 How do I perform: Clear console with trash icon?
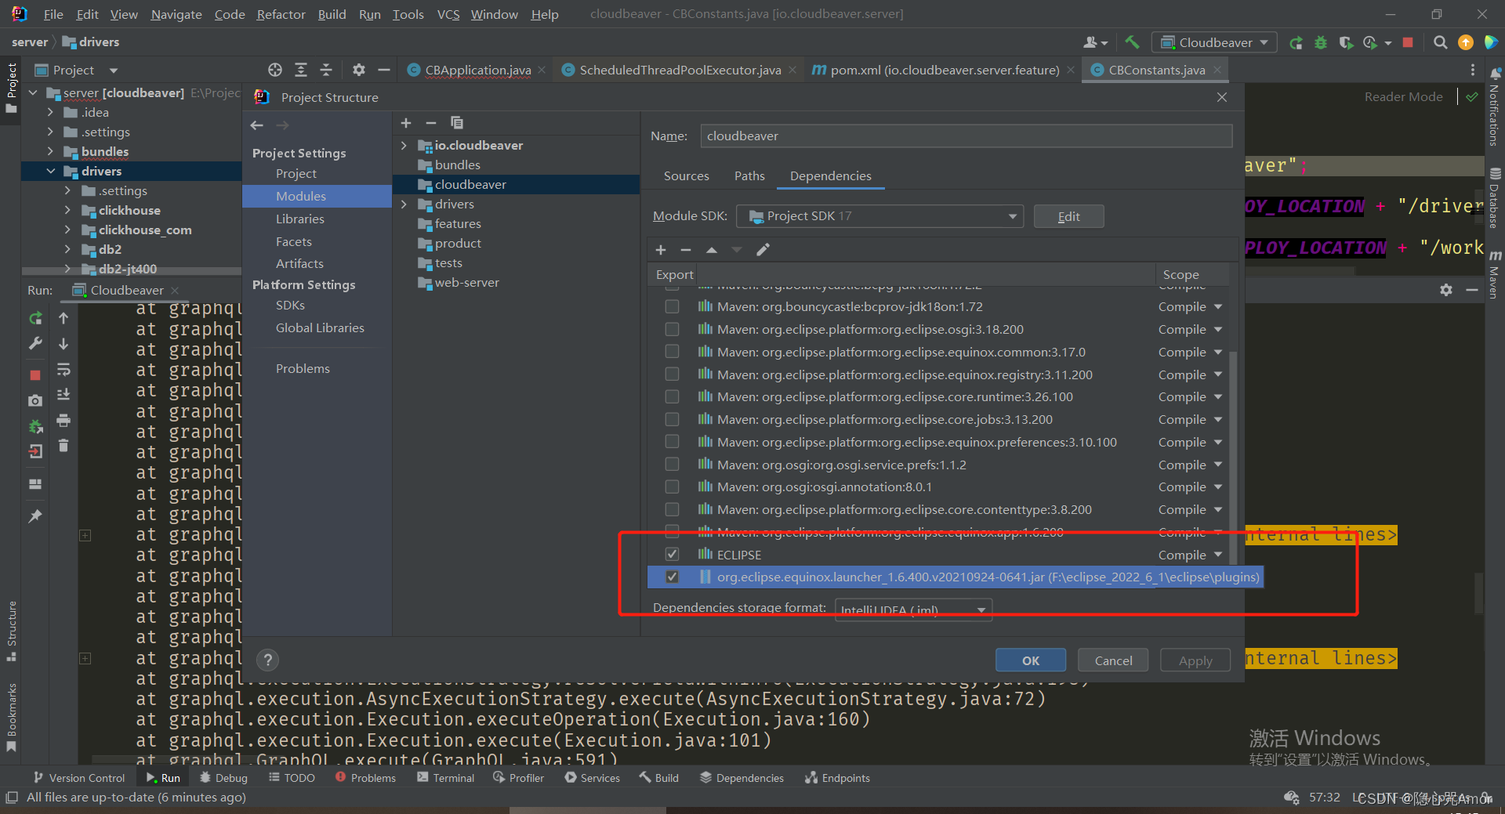coord(63,446)
